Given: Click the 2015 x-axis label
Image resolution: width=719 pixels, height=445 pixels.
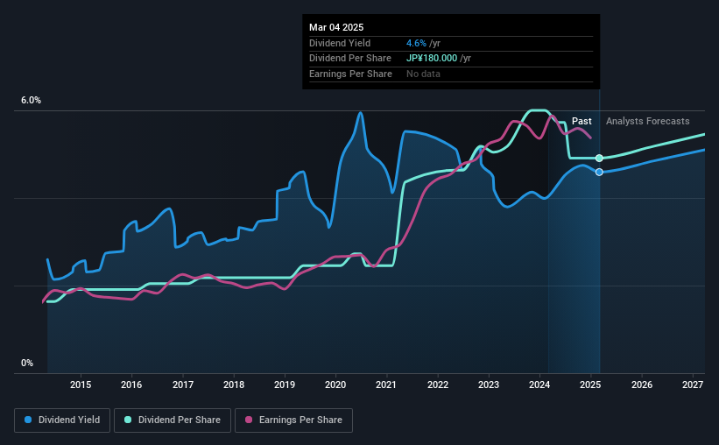Looking at the screenshot, I should (81, 385).
